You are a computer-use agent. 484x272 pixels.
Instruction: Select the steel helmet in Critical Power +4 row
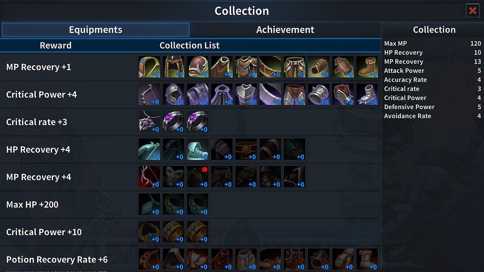[173, 94]
